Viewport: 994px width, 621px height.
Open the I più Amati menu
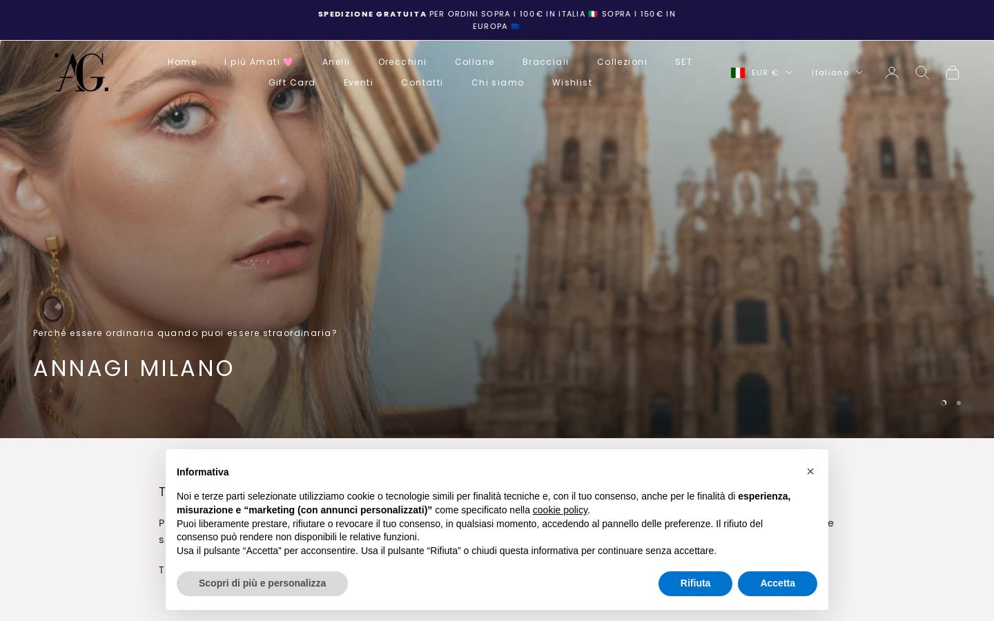(259, 62)
